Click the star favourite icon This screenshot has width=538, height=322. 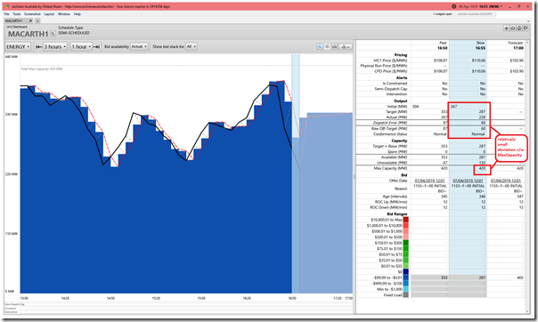click(x=506, y=28)
